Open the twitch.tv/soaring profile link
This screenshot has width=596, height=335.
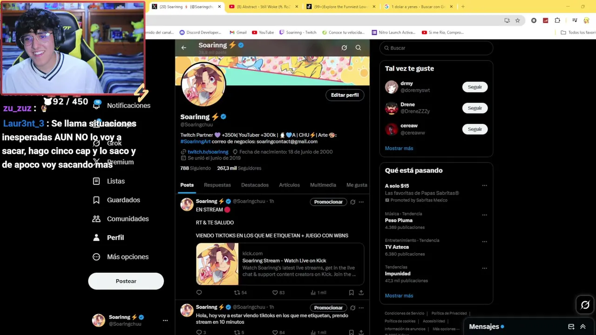208,152
